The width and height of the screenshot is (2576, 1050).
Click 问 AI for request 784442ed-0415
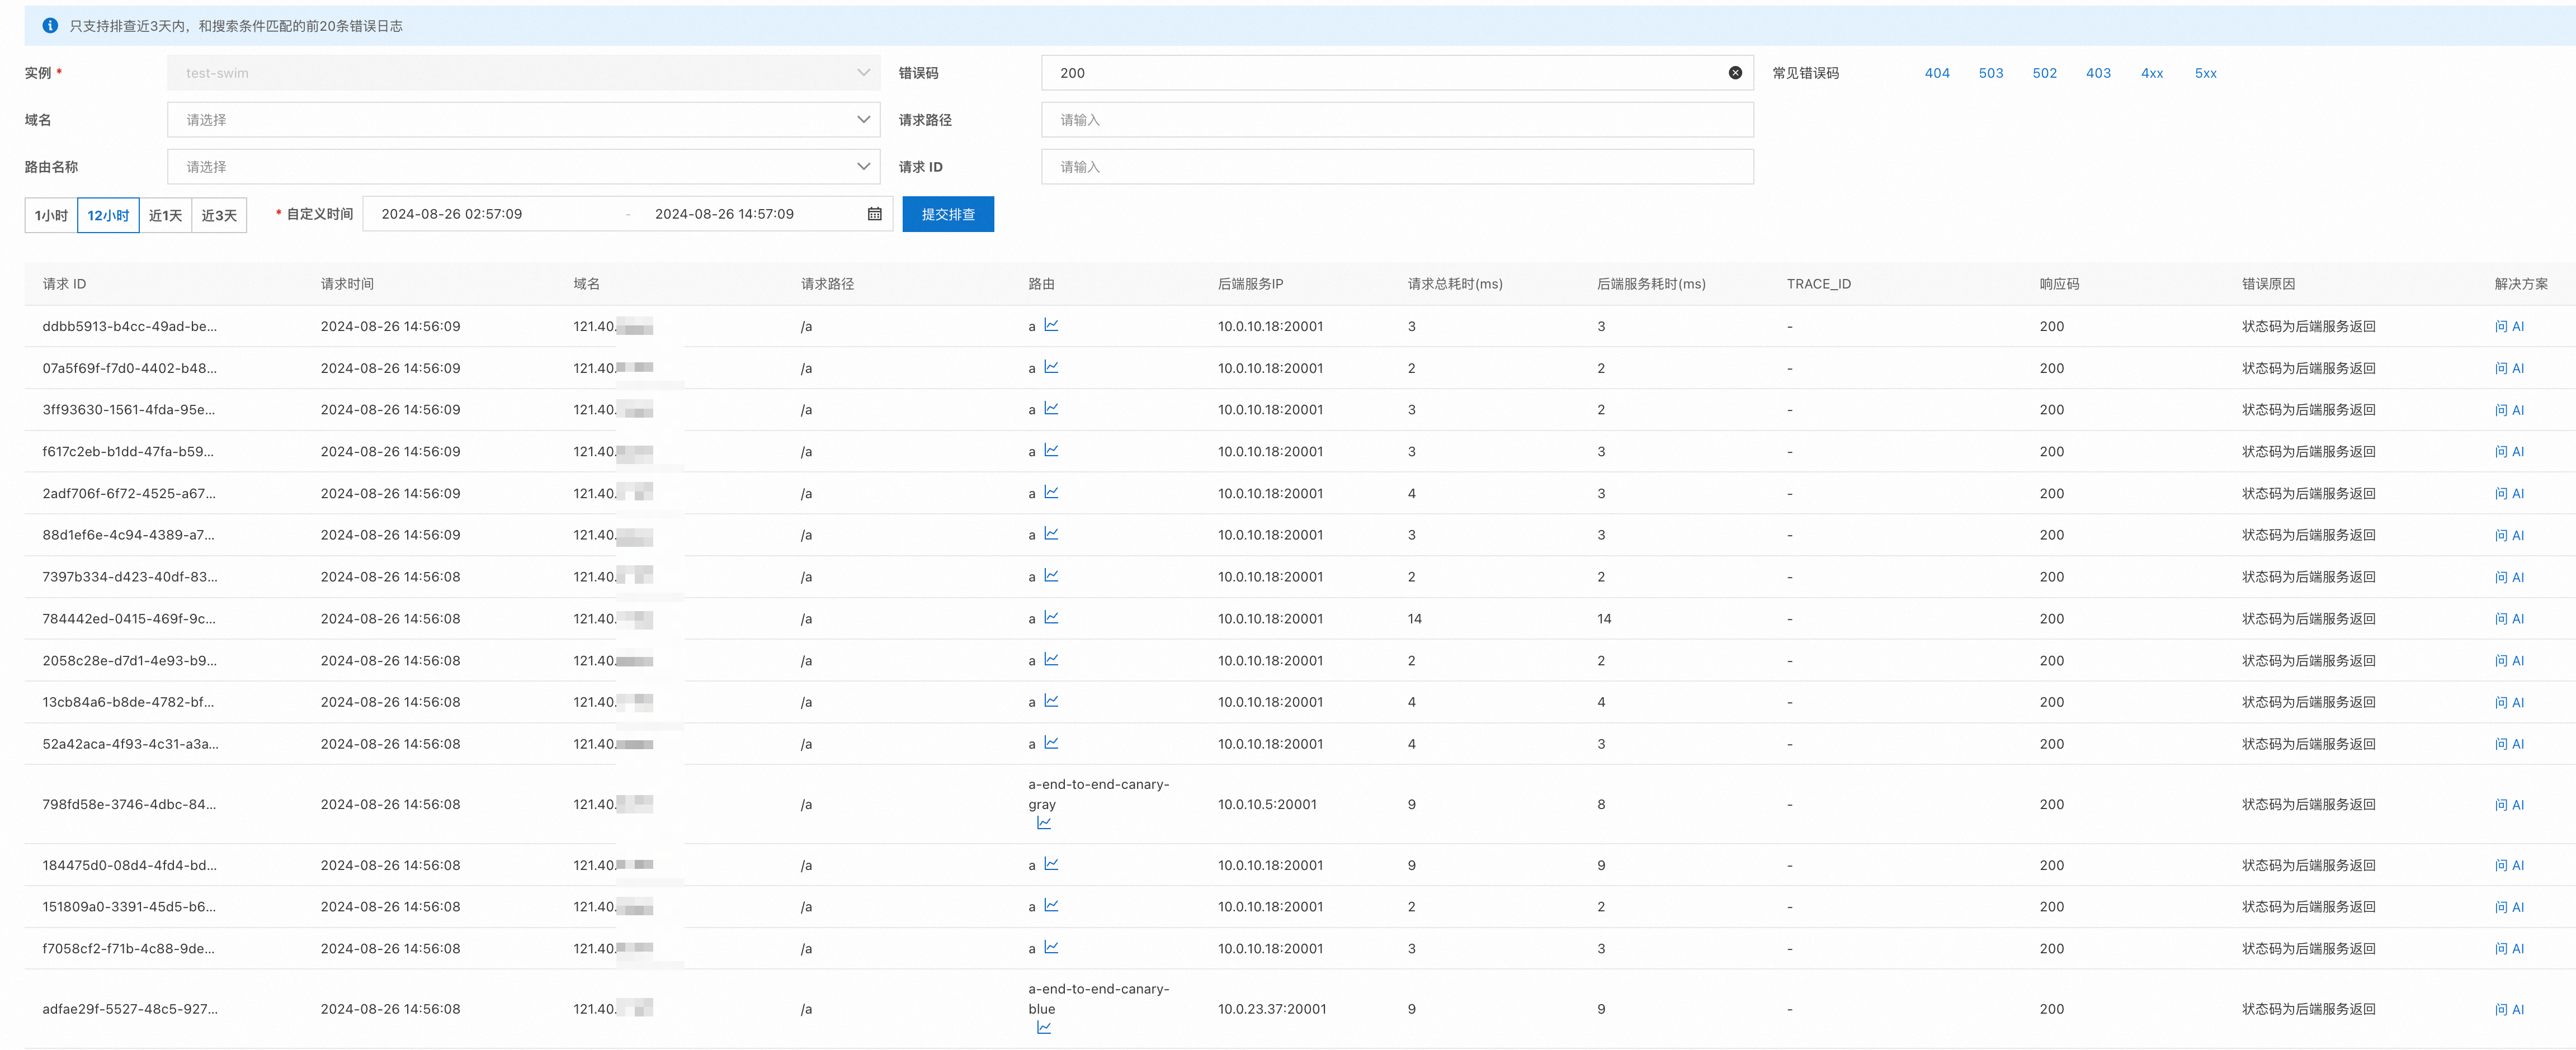coord(2509,619)
